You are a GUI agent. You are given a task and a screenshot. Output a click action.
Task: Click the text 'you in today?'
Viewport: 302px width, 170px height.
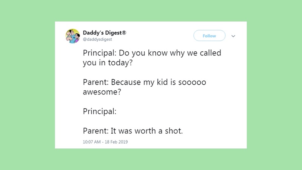point(108,63)
